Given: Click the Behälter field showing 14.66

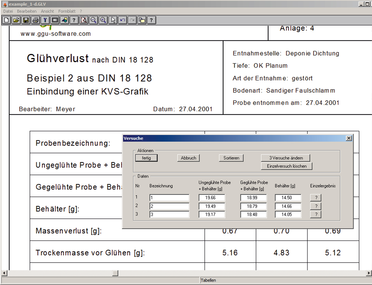Looking at the screenshot, I should pyautogui.click(x=288, y=206).
